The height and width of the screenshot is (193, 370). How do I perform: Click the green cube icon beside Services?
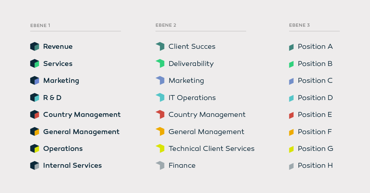35,64
